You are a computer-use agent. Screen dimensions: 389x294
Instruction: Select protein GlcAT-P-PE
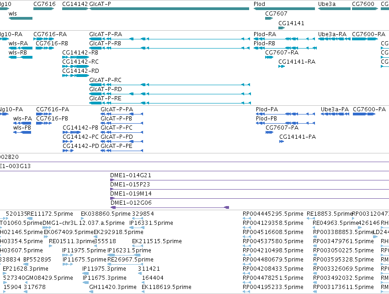pos(122,151)
